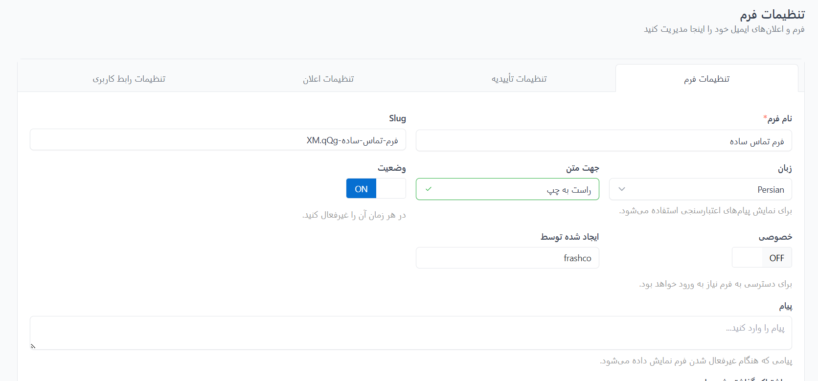818x381 pixels.
Task: Click into the Slug input field
Action: tap(218, 140)
